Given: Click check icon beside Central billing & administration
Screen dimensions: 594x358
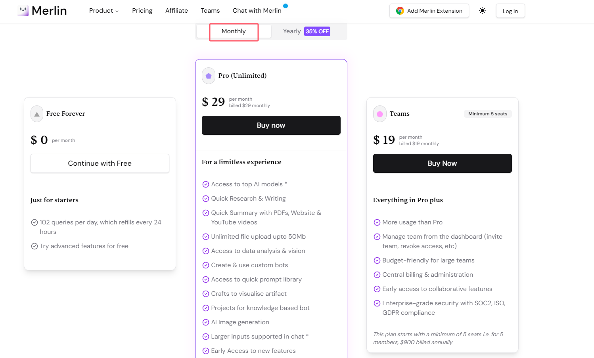Looking at the screenshot, I should pyautogui.click(x=377, y=275).
